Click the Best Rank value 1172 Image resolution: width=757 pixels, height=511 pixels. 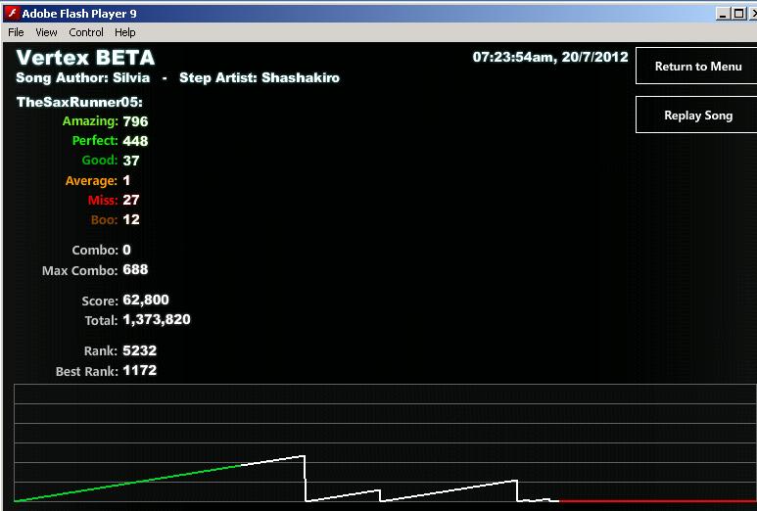pos(139,371)
